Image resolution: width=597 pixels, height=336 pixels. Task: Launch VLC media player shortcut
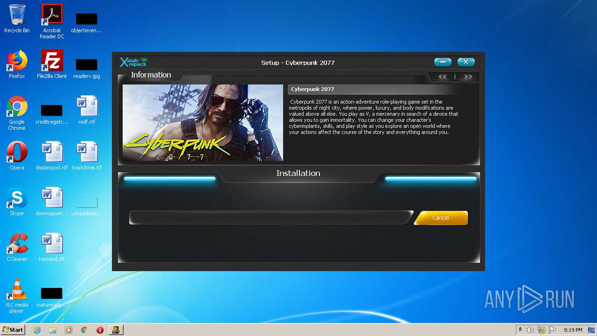(x=17, y=296)
